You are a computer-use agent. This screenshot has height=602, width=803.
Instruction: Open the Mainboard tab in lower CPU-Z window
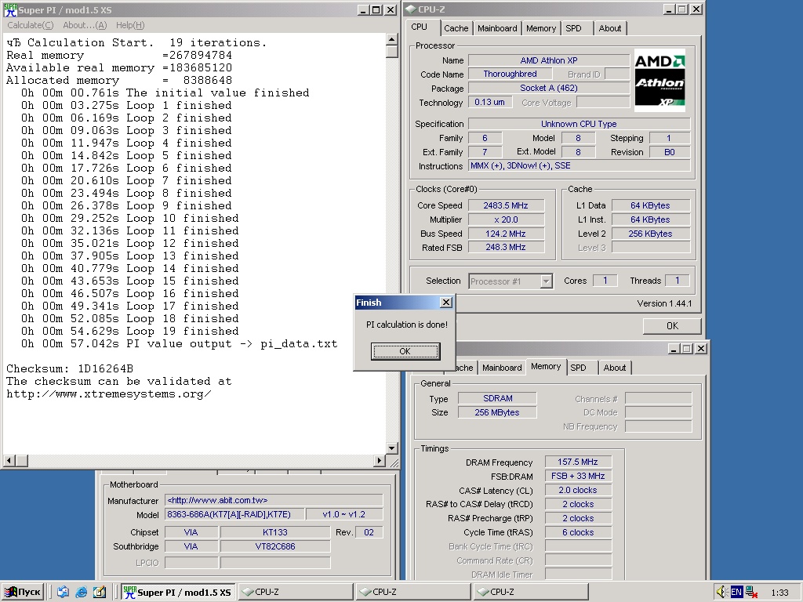(502, 368)
